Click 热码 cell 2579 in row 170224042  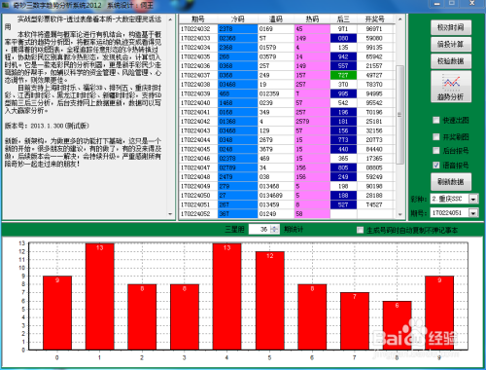312,122
